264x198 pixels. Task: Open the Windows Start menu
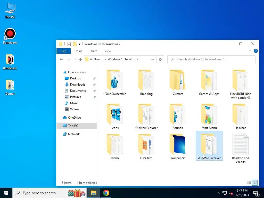6,193
